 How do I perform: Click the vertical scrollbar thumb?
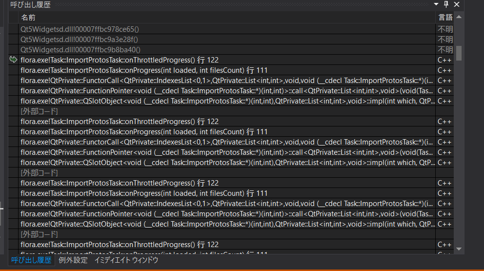459,51
